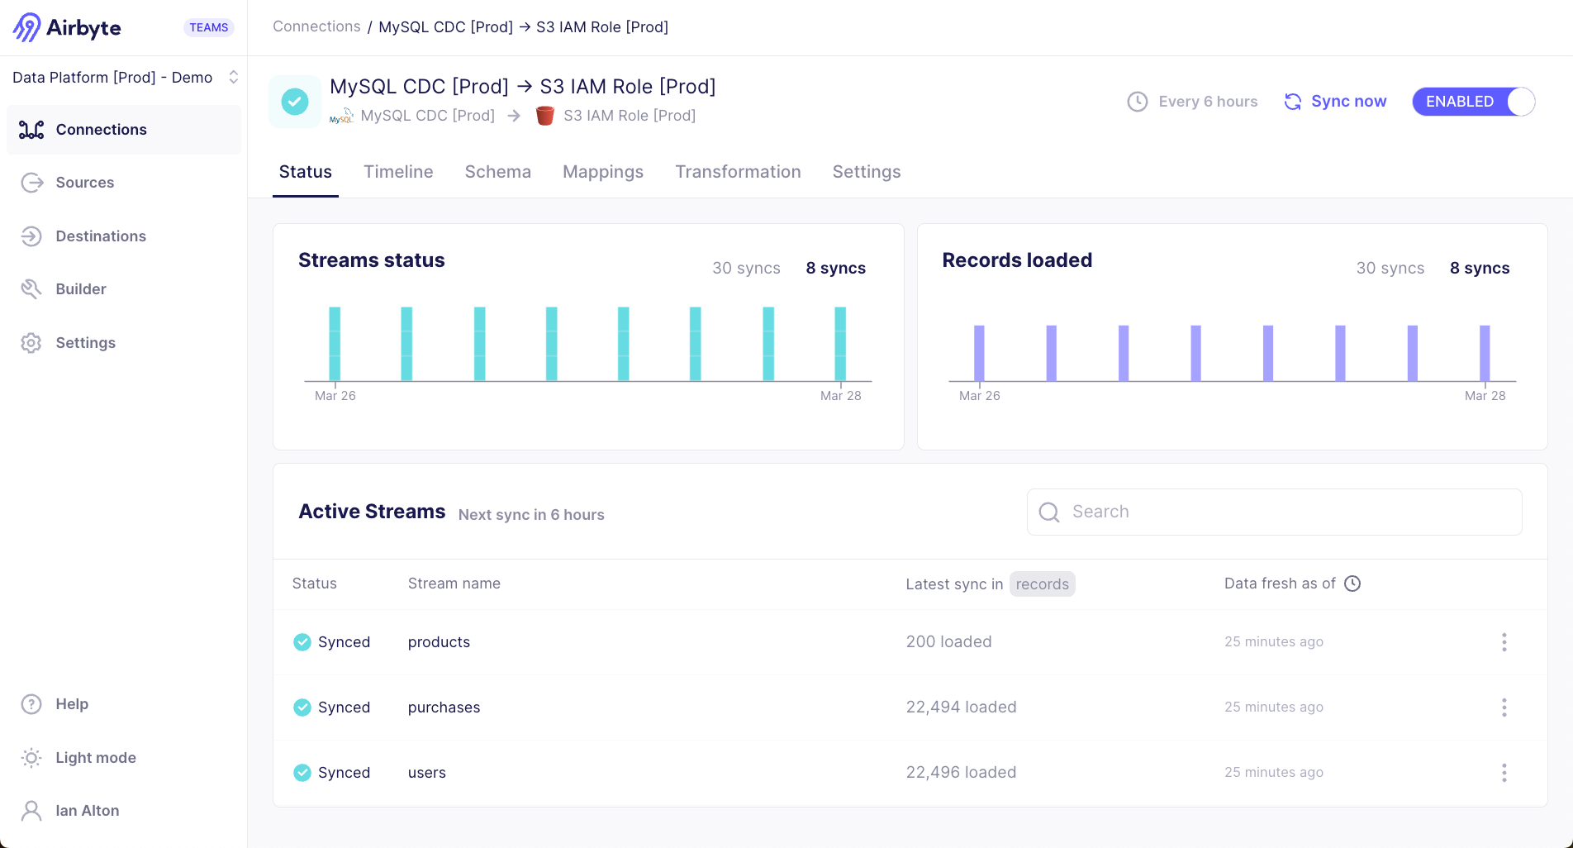Switch to the Timeline tab

pos(398,172)
